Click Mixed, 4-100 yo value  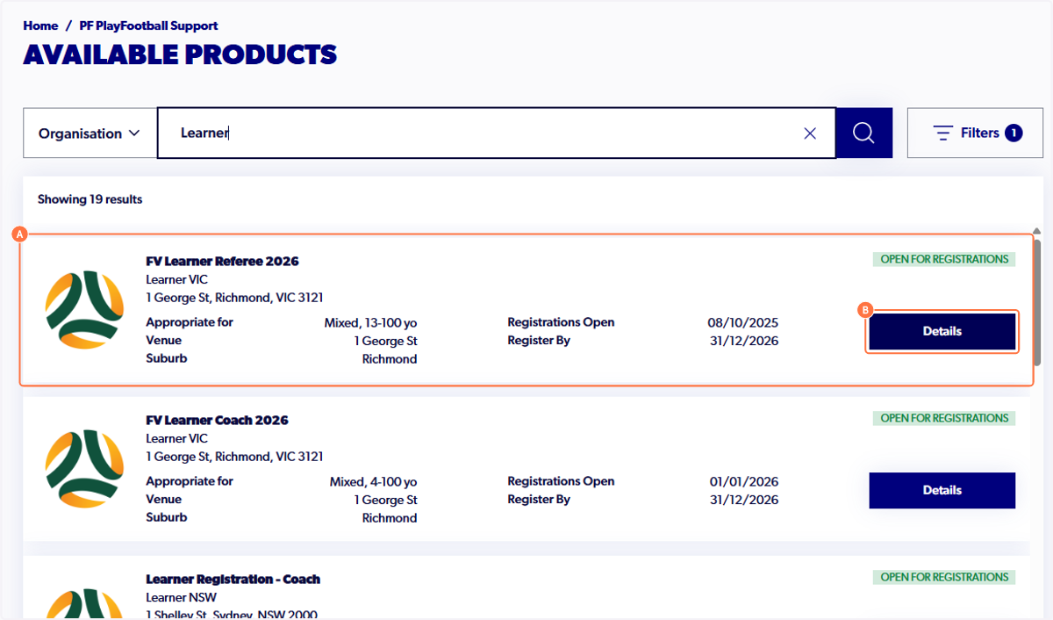click(x=373, y=481)
